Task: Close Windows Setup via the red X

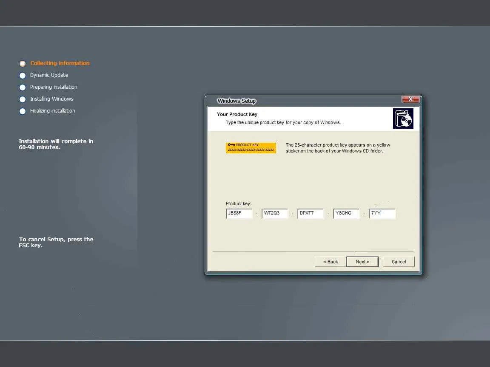Action: (x=410, y=99)
